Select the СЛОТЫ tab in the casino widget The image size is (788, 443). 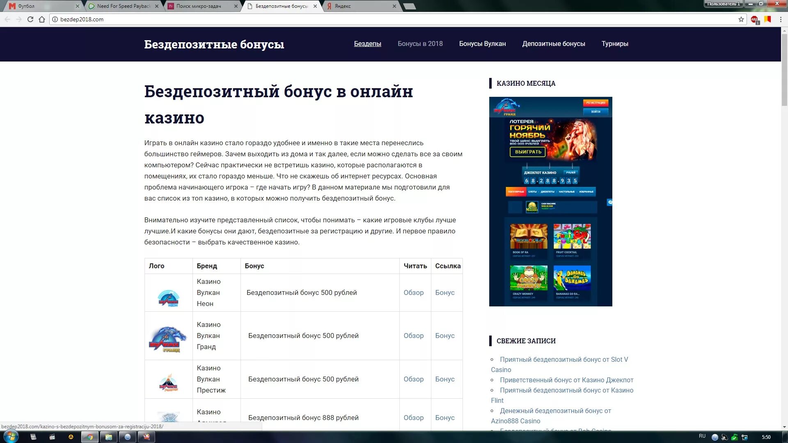point(532,192)
